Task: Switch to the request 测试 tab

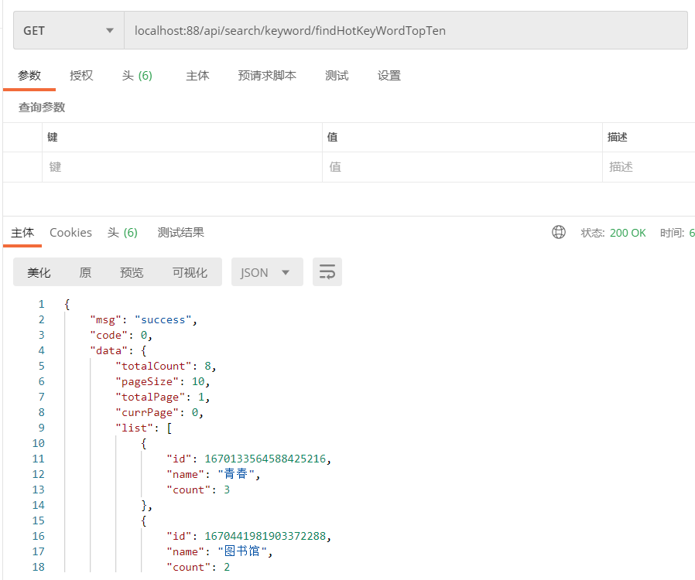Action: [337, 76]
